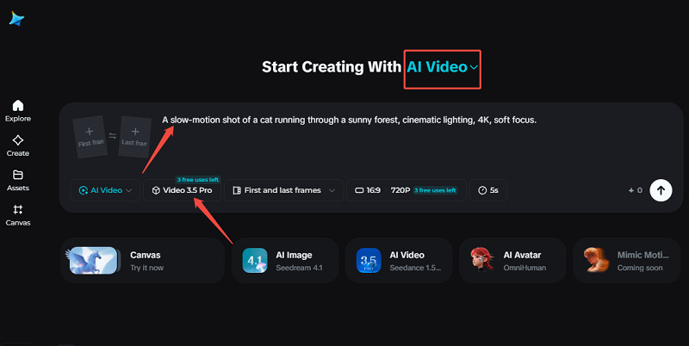Click the Mimic Motion Coming soon card
The image size is (689, 346).
pos(627,261)
